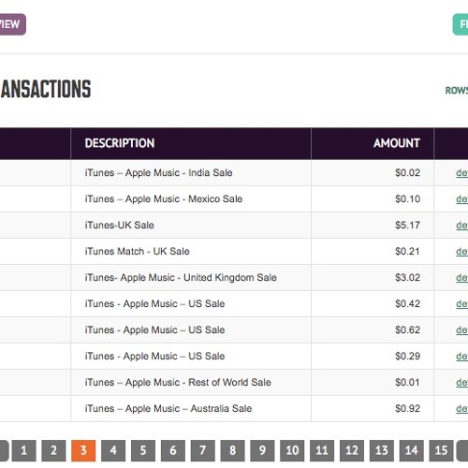Image resolution: width=468 pixels, height=468 pixels.
Task: Go to page 9 of transactions
Action: click(x=262, y=450)
